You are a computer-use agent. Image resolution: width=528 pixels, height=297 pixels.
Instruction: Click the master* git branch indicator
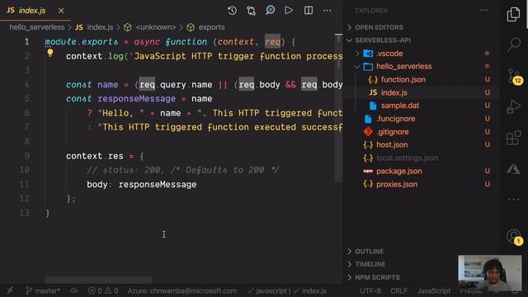click(x=43, y=290)
